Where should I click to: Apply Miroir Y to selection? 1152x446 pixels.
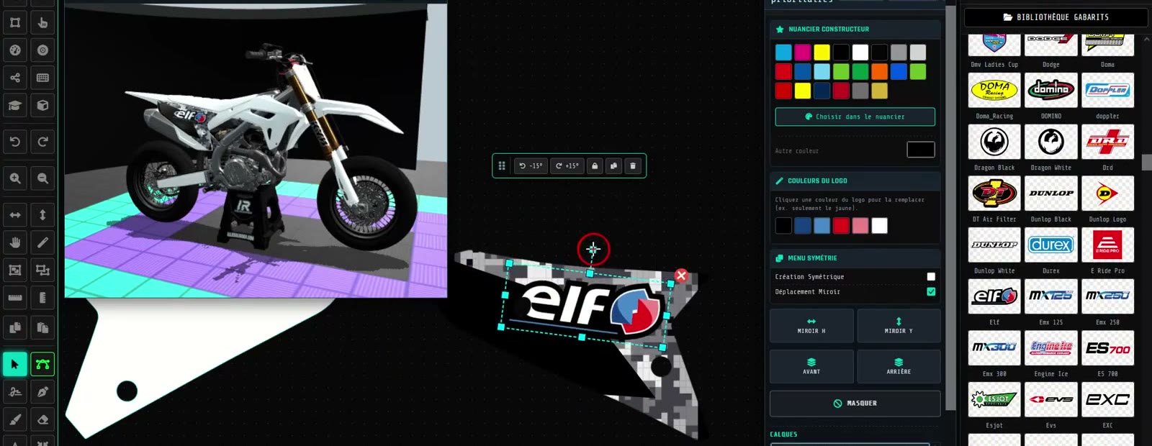tap(899, 326)
